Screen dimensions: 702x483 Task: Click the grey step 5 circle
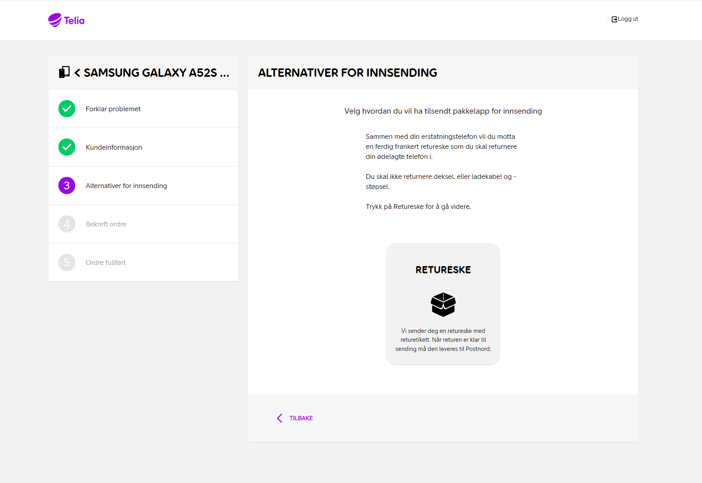(x=67, y=263)
